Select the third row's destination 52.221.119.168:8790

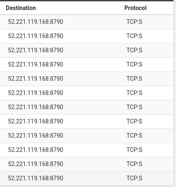(x=35, y=50)
